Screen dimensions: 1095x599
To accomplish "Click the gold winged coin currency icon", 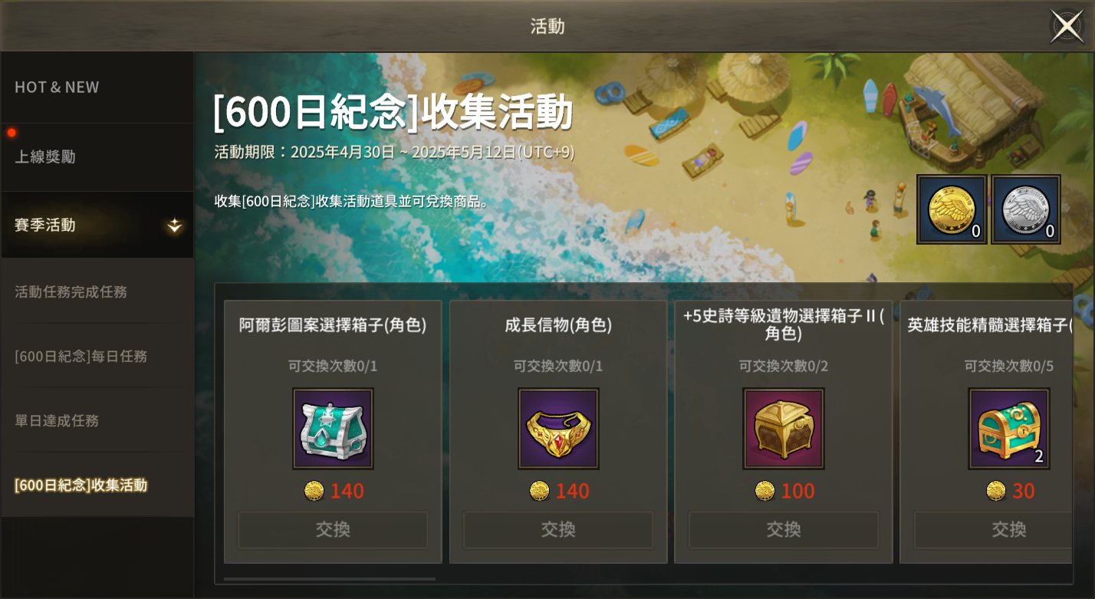I will coord(952,209).
